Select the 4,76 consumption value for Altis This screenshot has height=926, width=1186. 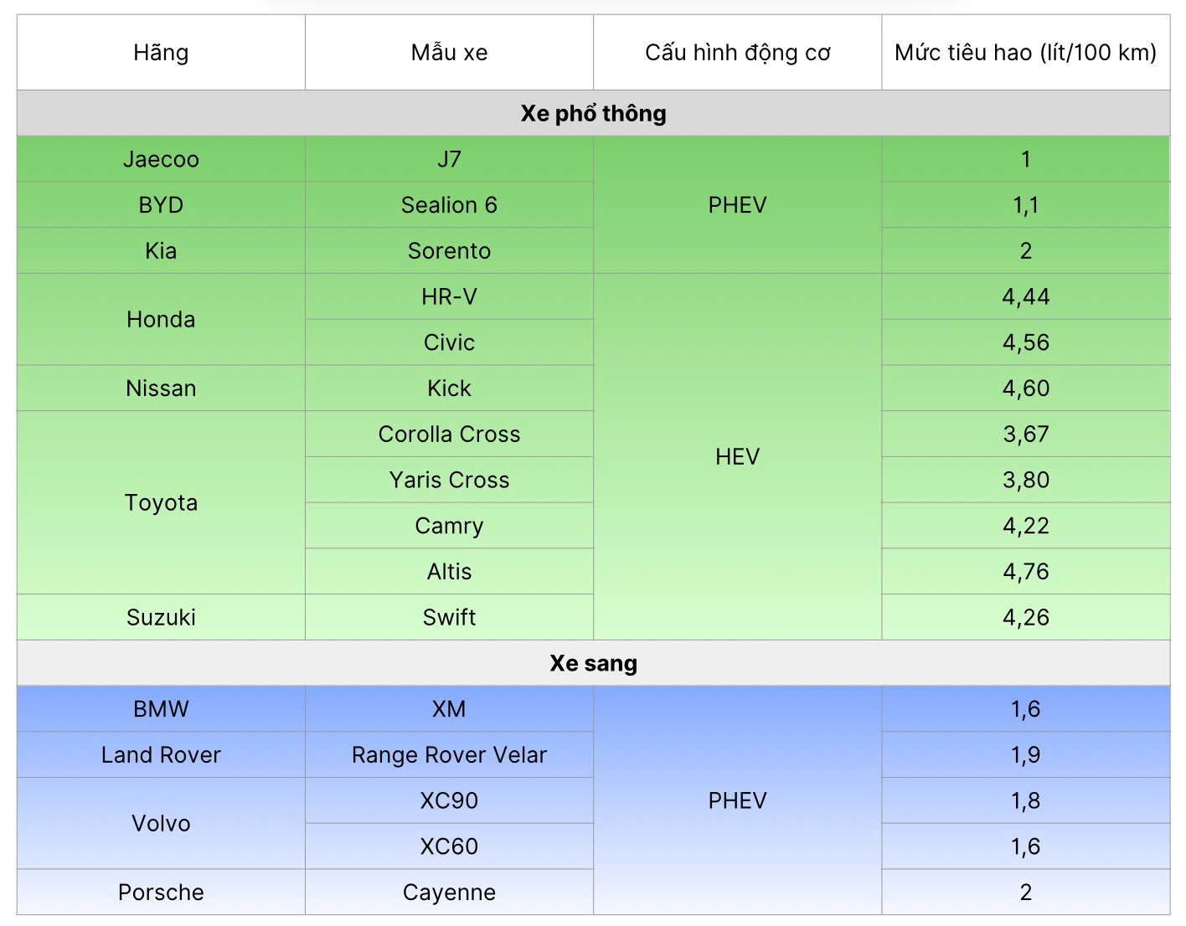(1025, 571)
